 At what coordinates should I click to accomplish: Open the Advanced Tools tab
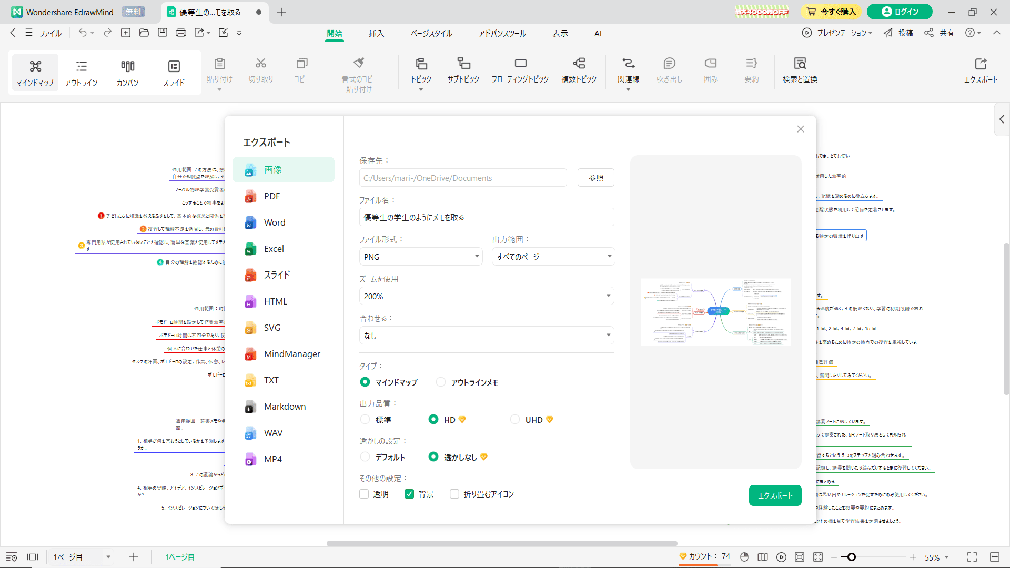502,33
